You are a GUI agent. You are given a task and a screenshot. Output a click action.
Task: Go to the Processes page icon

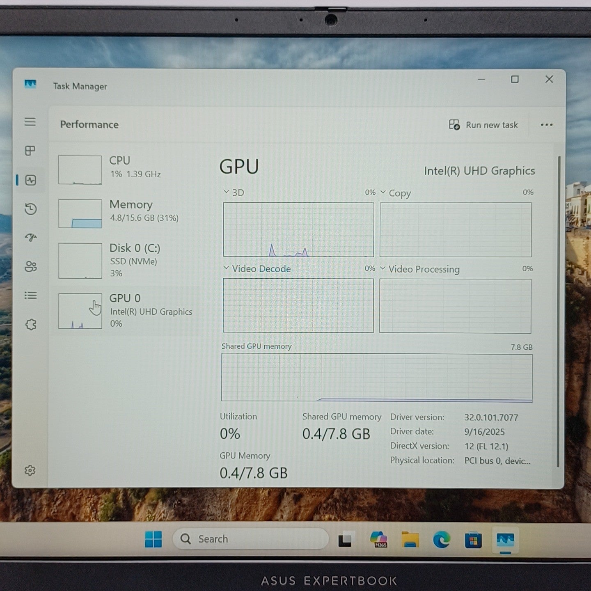[x=30, y=151]
